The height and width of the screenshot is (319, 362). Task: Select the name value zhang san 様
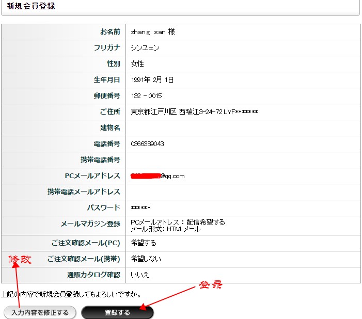coord(153,32)
